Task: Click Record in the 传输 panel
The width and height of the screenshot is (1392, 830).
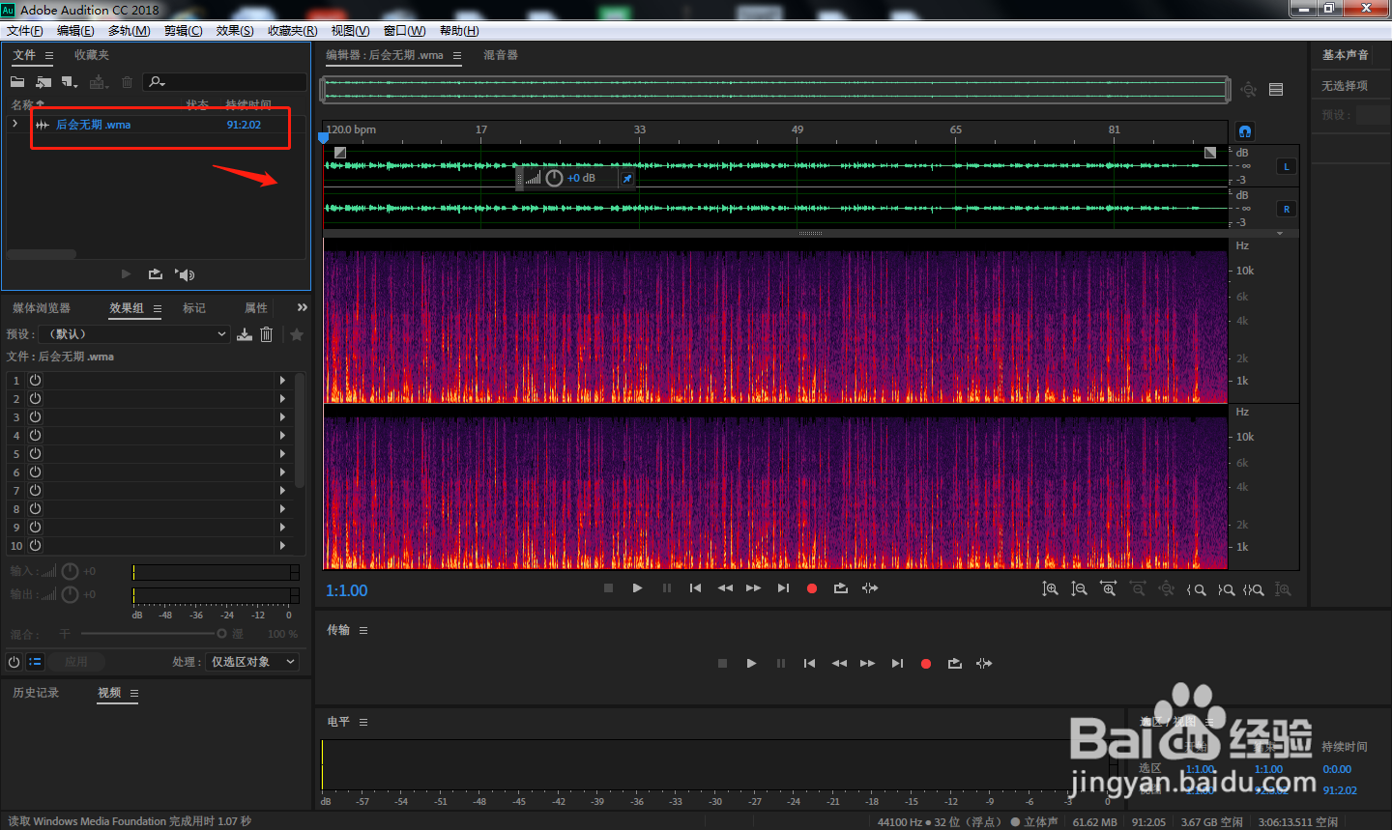Action: 926,664
